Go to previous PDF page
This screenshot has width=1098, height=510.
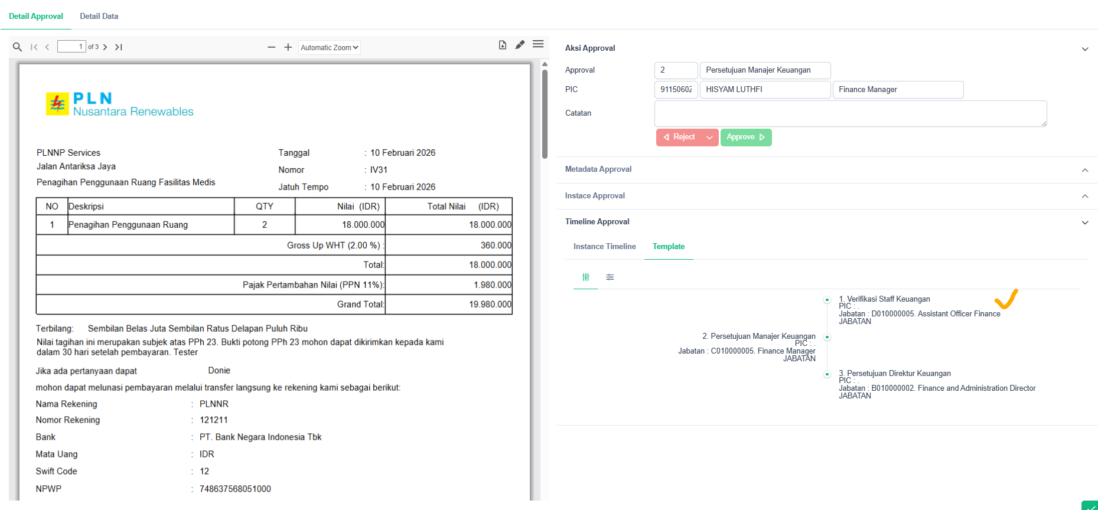click(47, 47)
